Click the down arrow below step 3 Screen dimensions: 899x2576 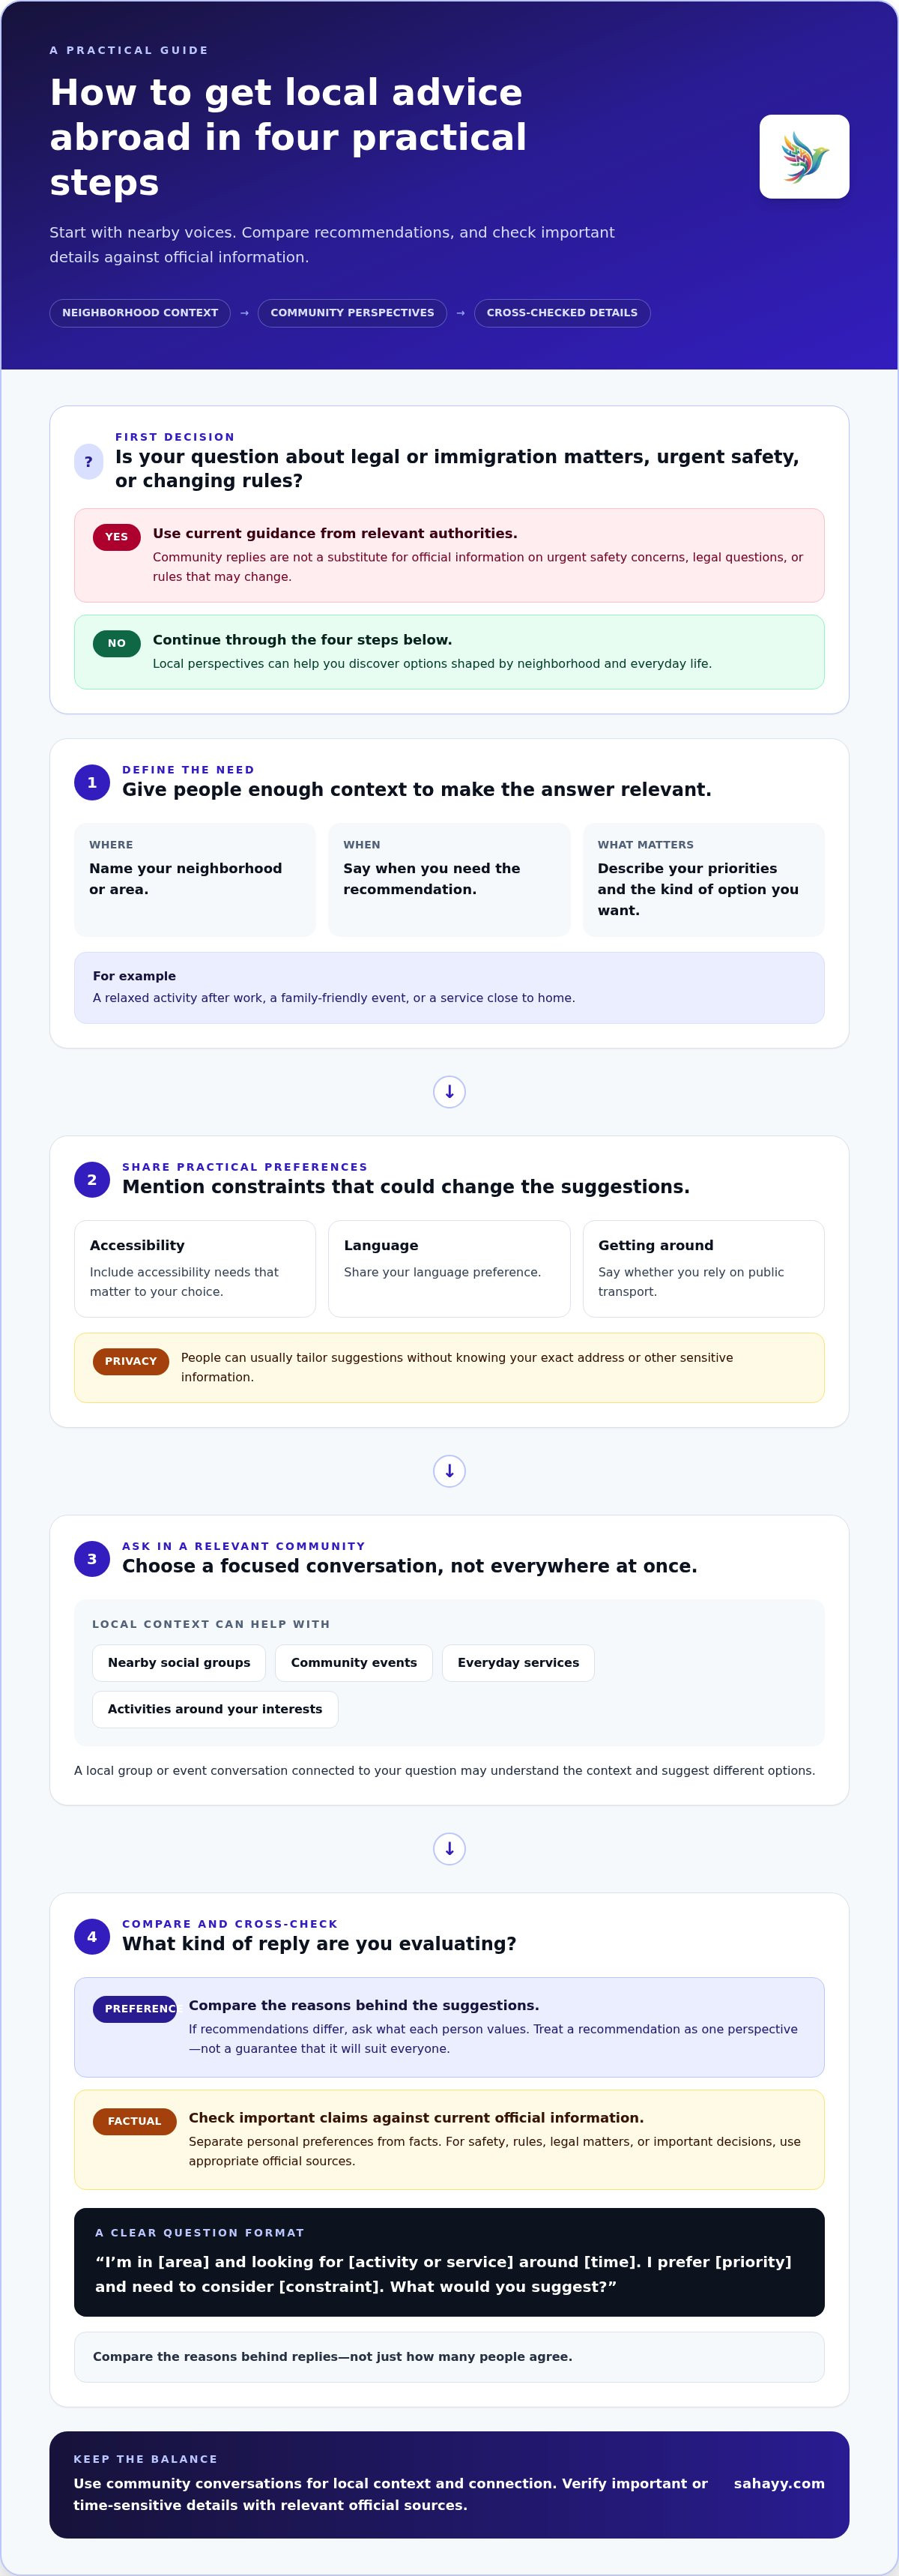pos(449,1849)
